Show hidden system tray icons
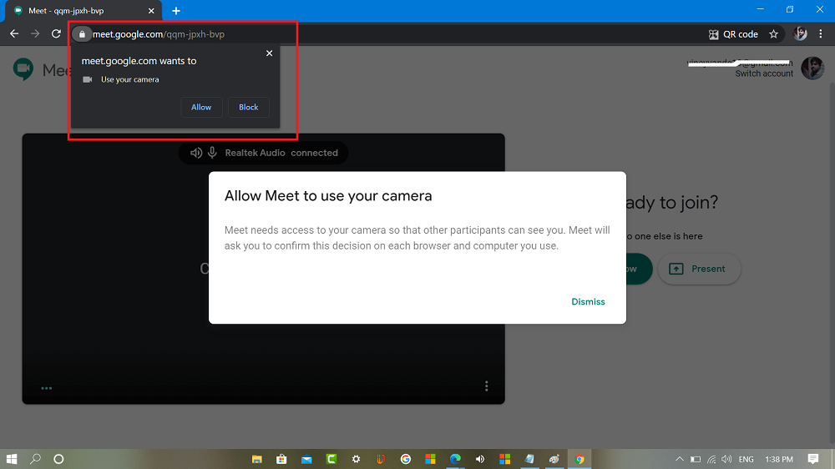The height and width of the screenshot is (469, 835). pos(680,459)
